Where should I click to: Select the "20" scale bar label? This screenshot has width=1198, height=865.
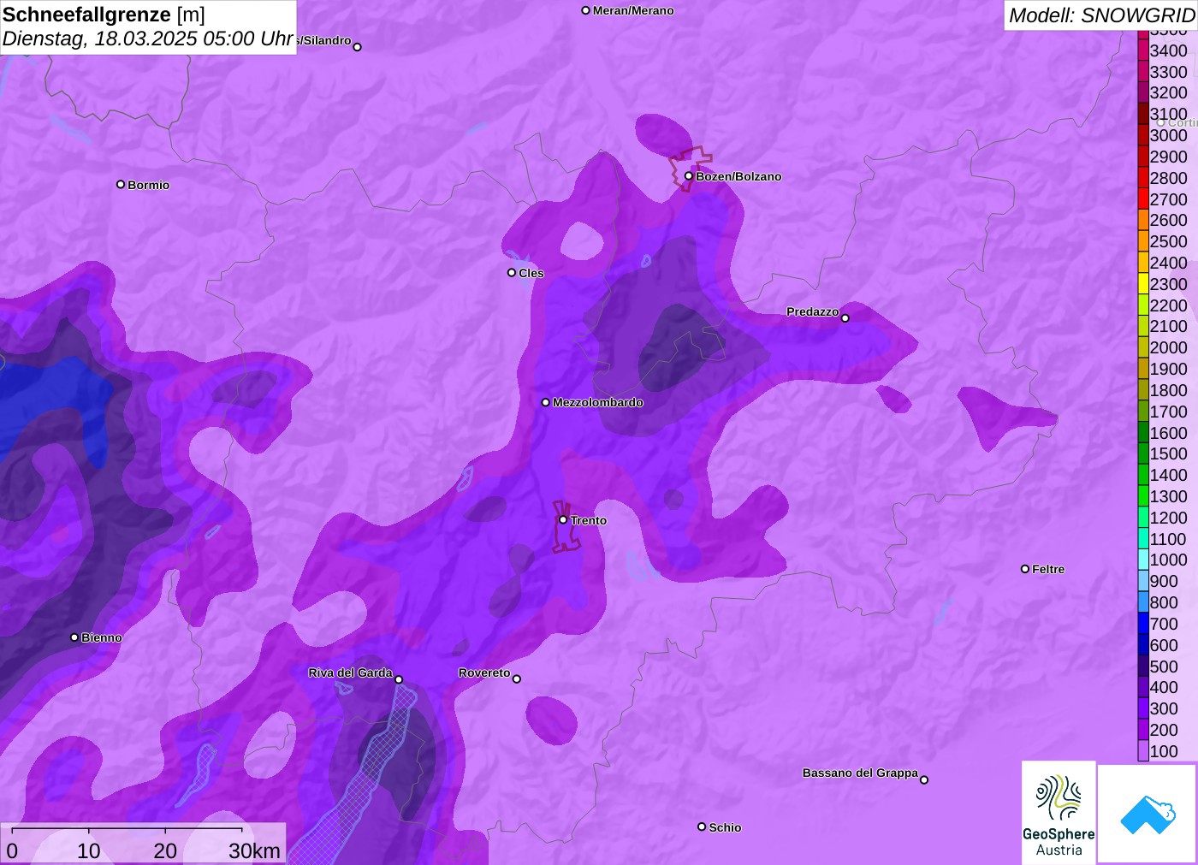(x=165, y=850)
